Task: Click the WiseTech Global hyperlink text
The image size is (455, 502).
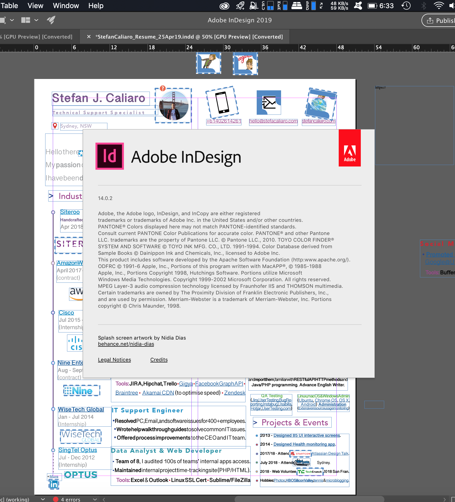Action: pyautogui.click(x=81, y=409)
